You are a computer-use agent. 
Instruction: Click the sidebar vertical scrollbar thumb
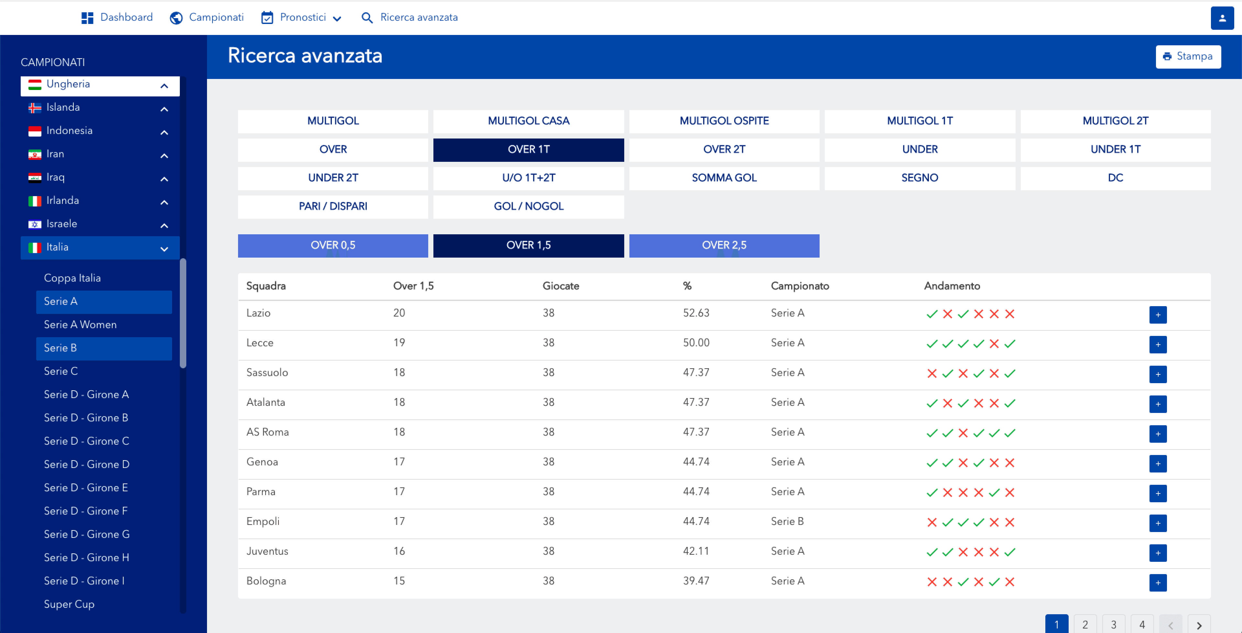(x=183, y=314)
